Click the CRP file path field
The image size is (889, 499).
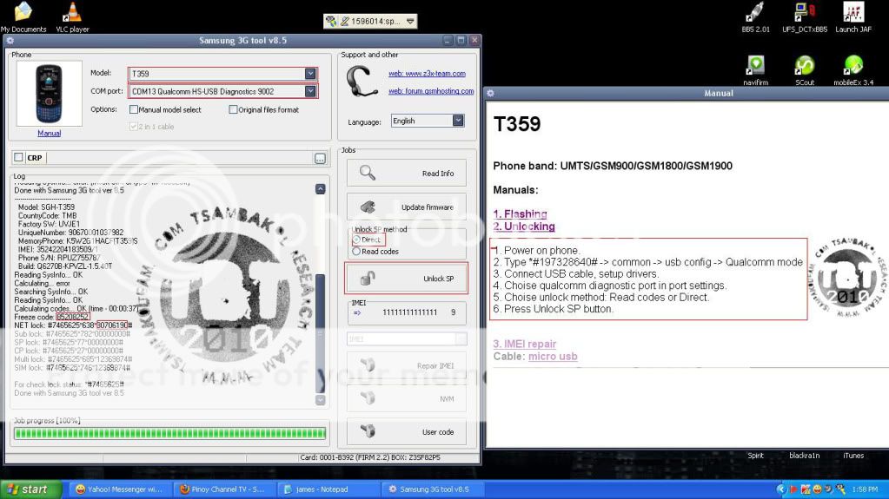pos(180,158)
